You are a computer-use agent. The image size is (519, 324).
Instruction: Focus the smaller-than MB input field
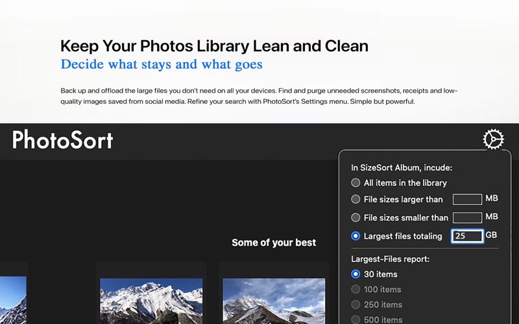tap(467, 218)
